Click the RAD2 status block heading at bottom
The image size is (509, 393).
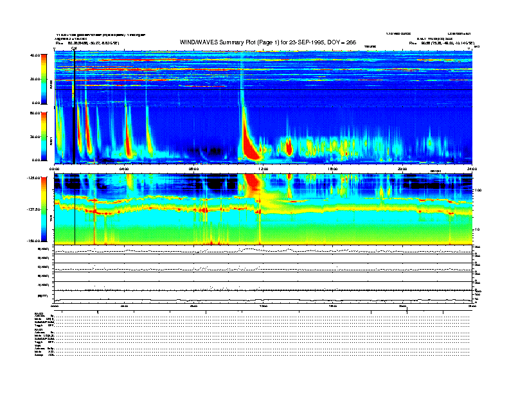[x=39, y=313]
